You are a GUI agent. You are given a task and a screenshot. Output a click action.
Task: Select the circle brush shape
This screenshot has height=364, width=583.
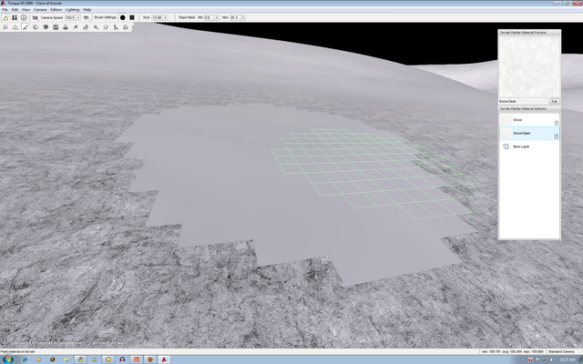[123, 17]
